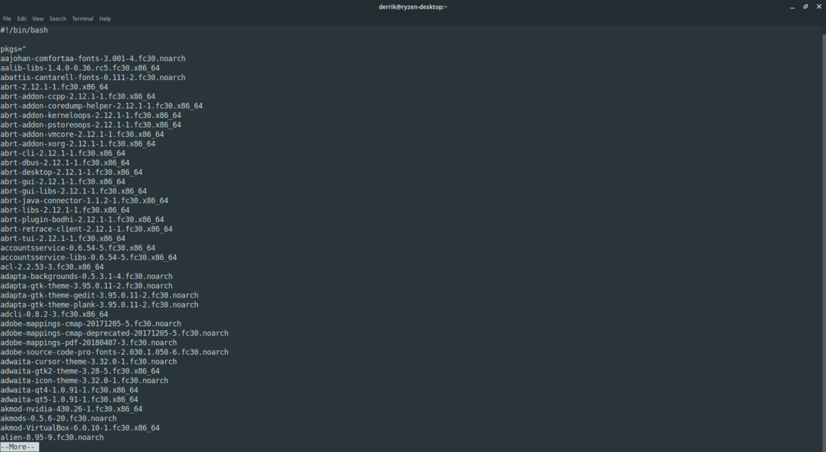Open the Terminal menu
826x452 pixels.
tap(83, 19)
